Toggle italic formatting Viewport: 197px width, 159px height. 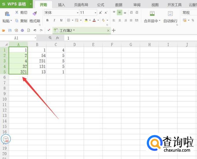[54, 20]
